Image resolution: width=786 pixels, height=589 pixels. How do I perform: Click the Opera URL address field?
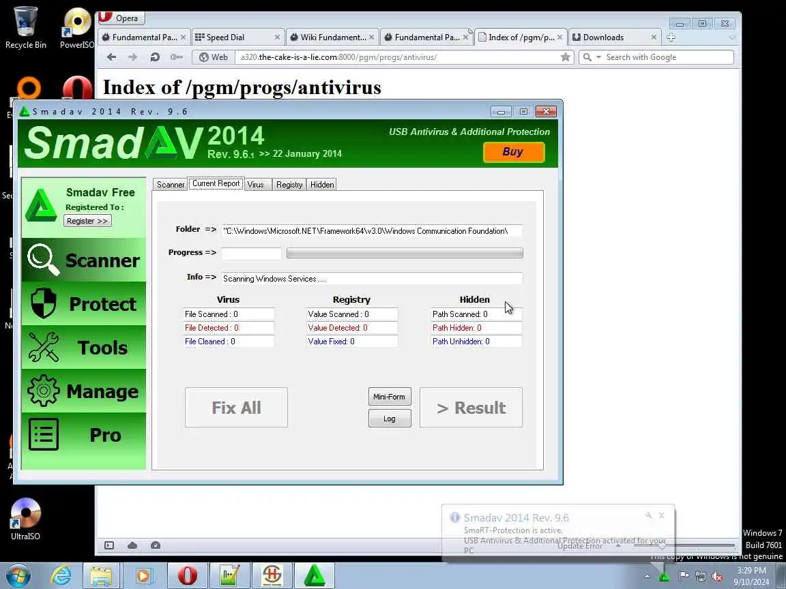(x=398, y=57)
